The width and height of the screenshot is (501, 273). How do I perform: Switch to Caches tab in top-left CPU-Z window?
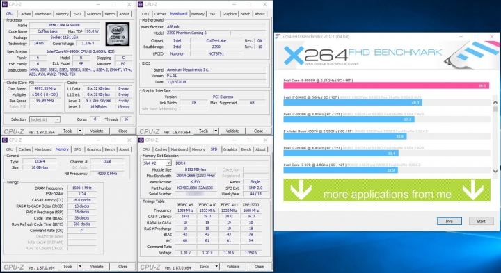click(24, 14)
